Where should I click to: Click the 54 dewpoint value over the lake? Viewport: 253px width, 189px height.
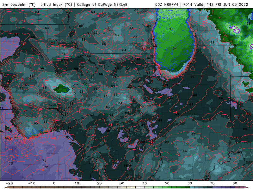coord(175,49)
